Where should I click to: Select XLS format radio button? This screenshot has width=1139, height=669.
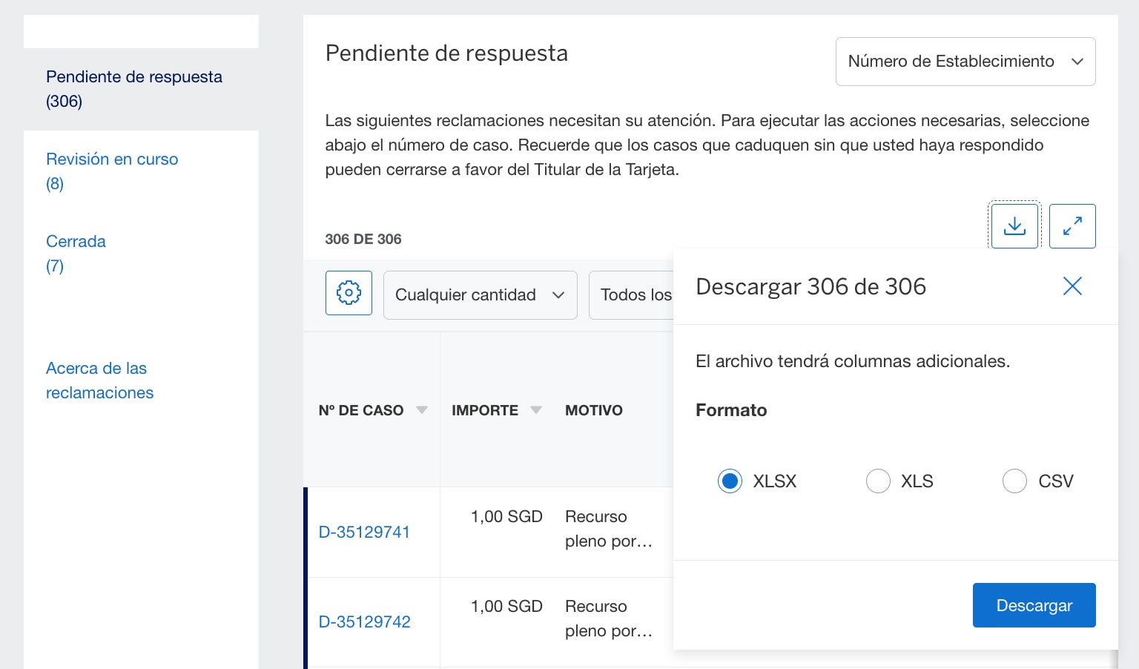pos(878,481)
